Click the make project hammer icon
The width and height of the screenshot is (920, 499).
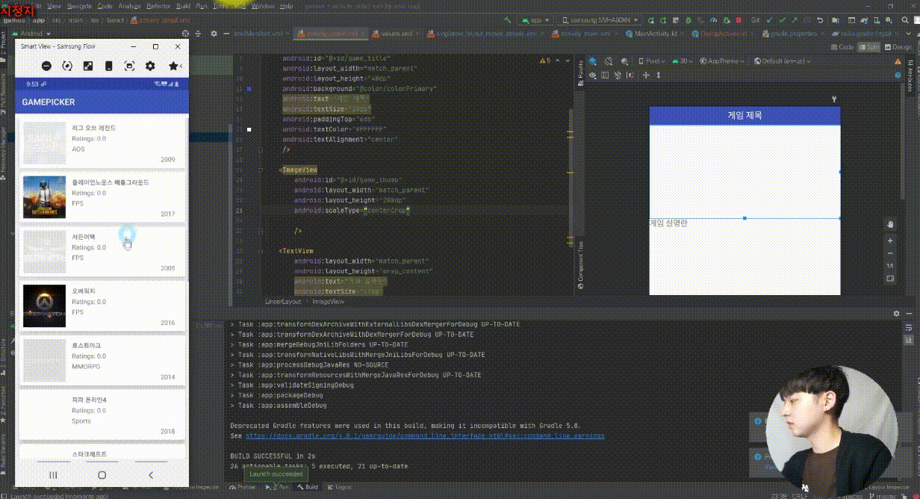(x=508, y=20)
